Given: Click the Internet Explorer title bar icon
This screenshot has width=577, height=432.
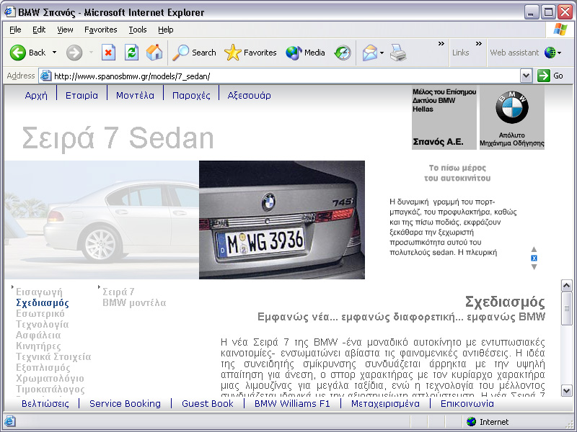Looking at the screenshot, I should (10, 12).
